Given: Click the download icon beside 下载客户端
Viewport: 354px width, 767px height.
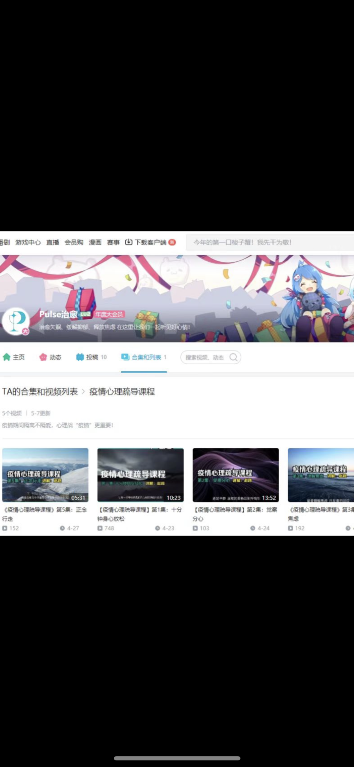Looking at the screenshot, I should (129, 242).
